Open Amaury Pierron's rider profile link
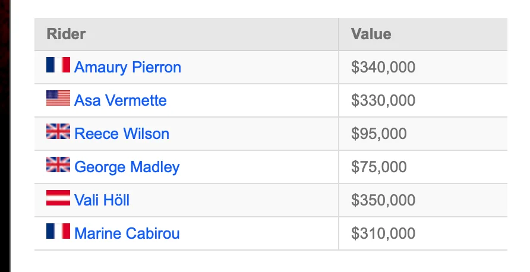Viewport: 530px width, 272px height. pos(128,67)
